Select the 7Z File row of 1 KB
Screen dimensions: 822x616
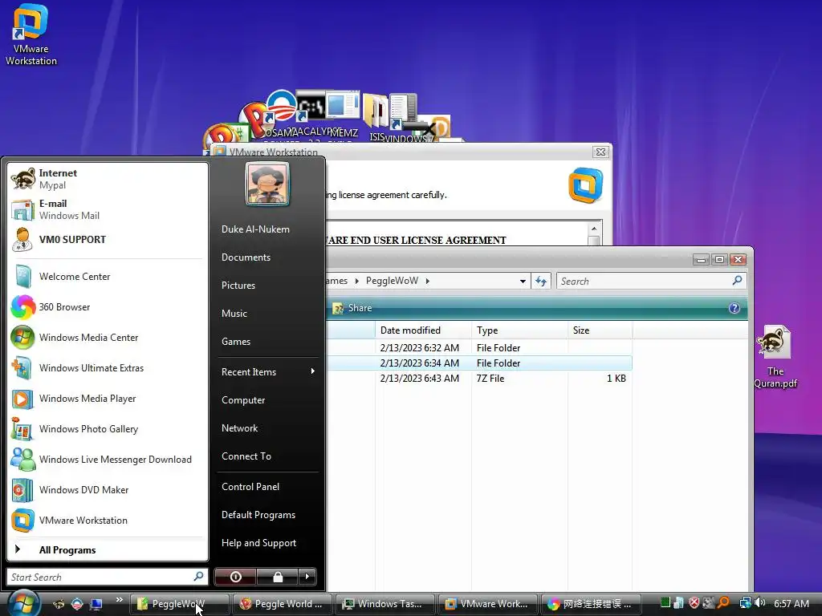point(478,379)
